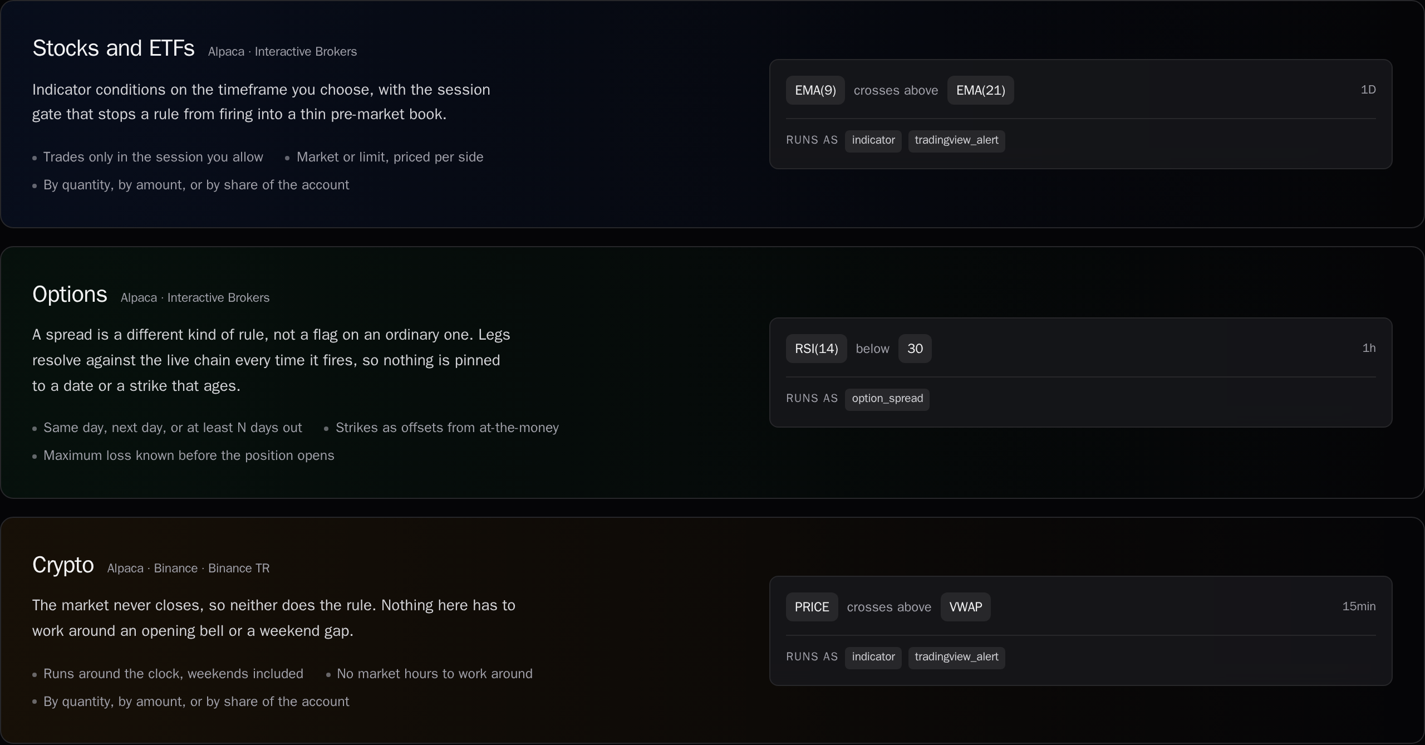Click 'Market or limit, priced per side'
Image resolution: width=1425 pixels, height=745 pixels.
pyautogui.click(x=390, y=157)
